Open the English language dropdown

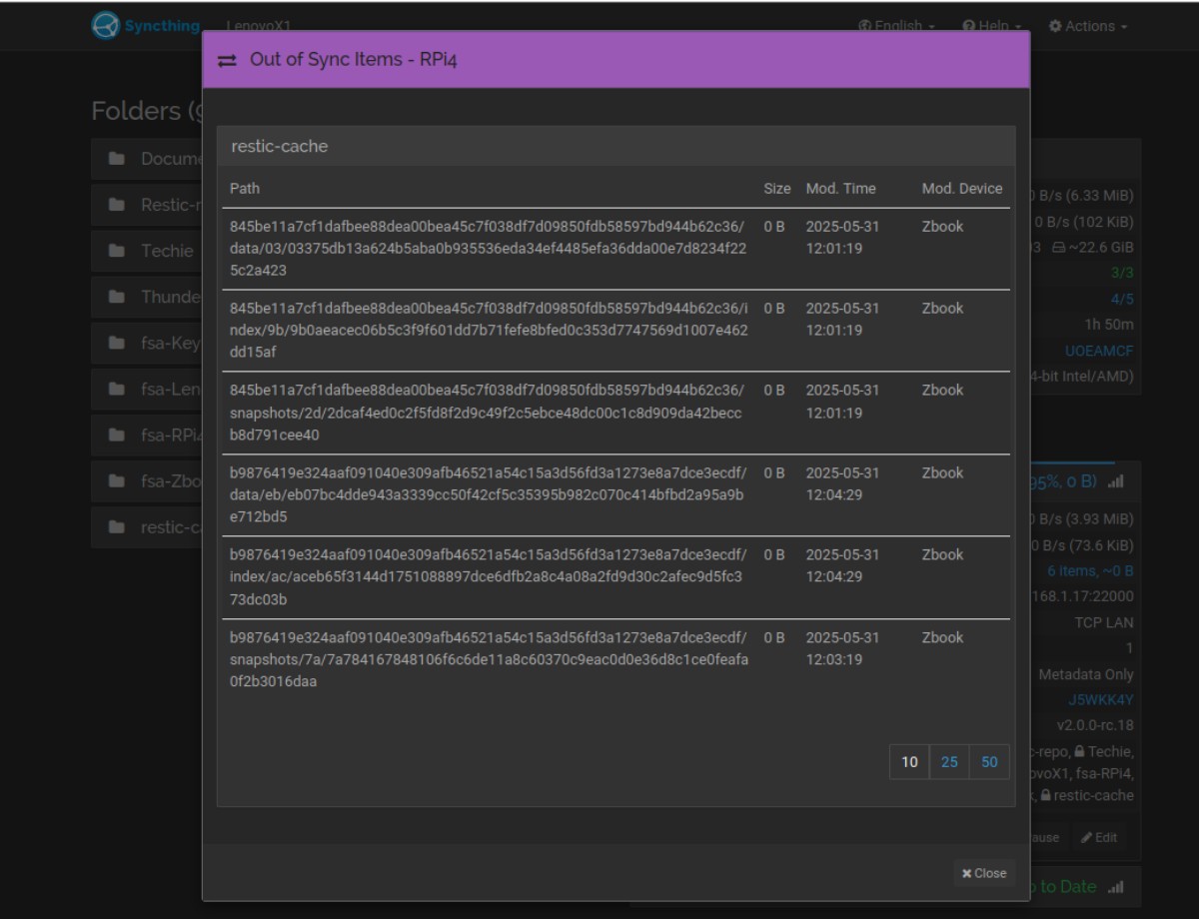(896, 27)
